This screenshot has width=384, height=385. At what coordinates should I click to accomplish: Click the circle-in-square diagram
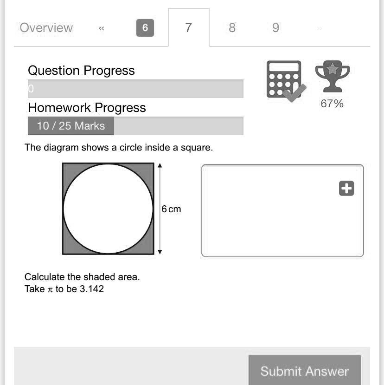click(x=108, y=209)
